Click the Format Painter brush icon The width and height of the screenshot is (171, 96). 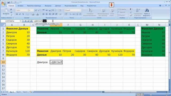click(11, 15)
